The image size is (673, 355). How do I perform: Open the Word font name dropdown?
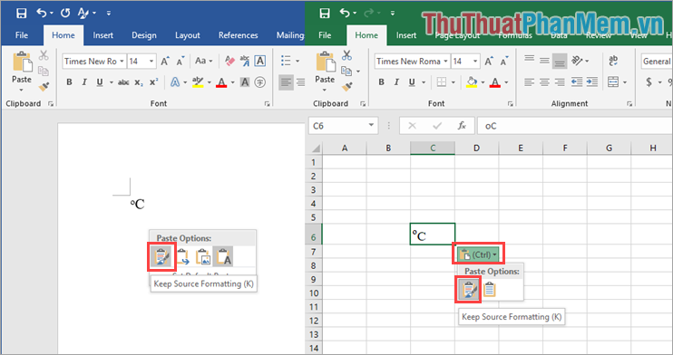tap(122, 62)
